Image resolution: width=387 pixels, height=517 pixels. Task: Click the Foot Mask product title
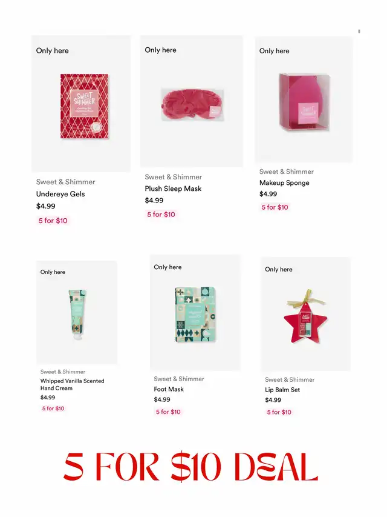pos(169,389)
